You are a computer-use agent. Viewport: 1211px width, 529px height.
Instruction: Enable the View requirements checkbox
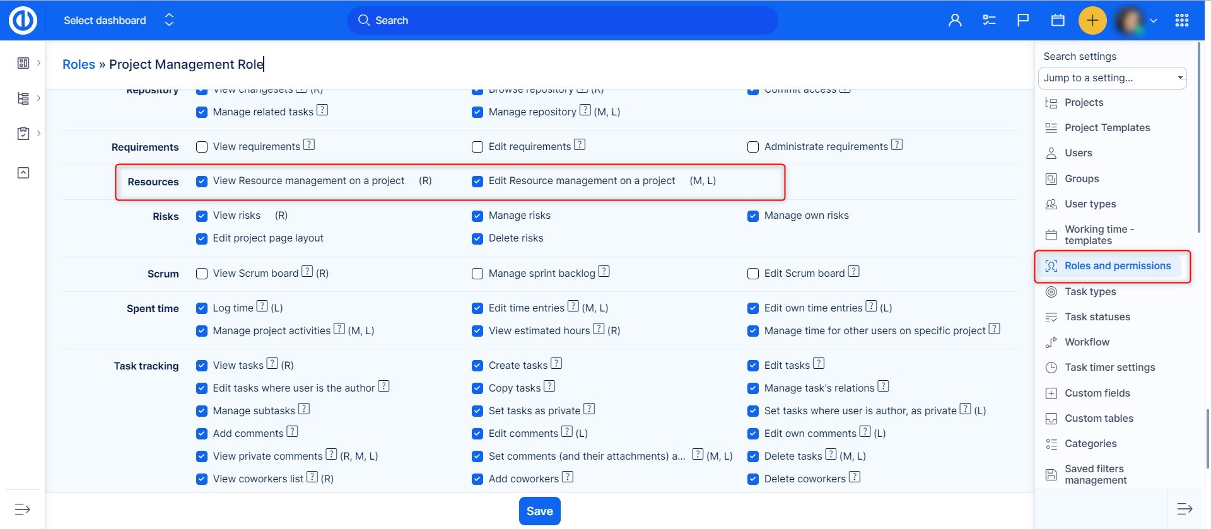(202, 147)
